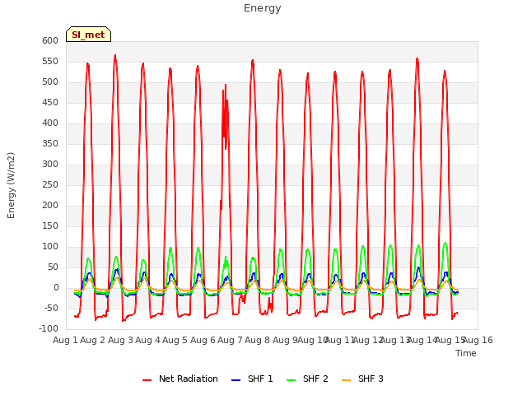Select the green SHF 2 legend swatch
527x395 pixels.
[291, 380]
